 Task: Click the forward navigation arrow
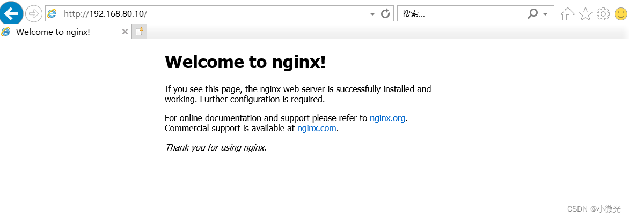pyautogui.click(x=34, y=14)
